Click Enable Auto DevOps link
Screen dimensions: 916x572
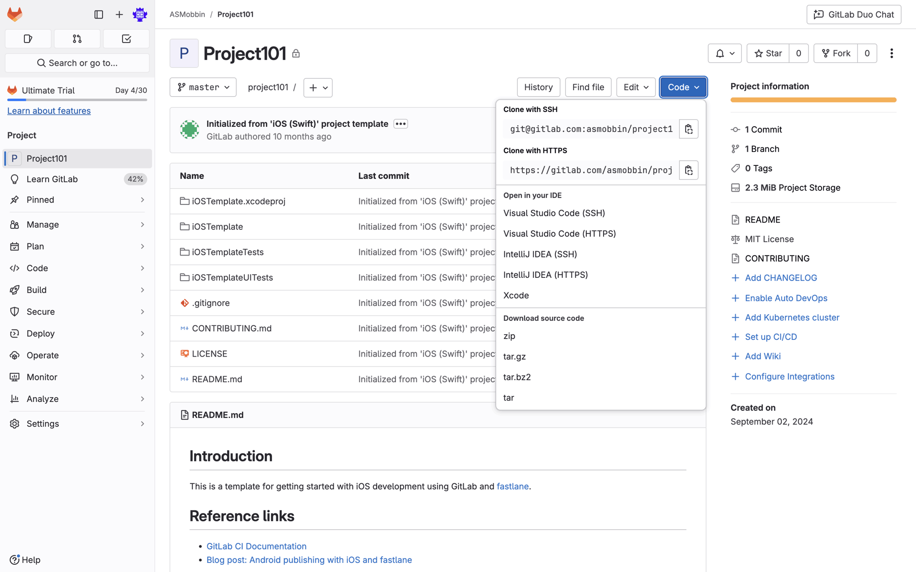[786, 298]
